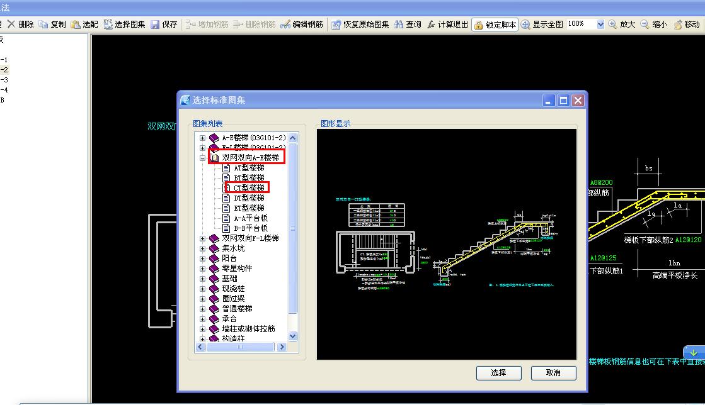Expand the 零星构件 node

pyautogui.click(x=202, y=269)
